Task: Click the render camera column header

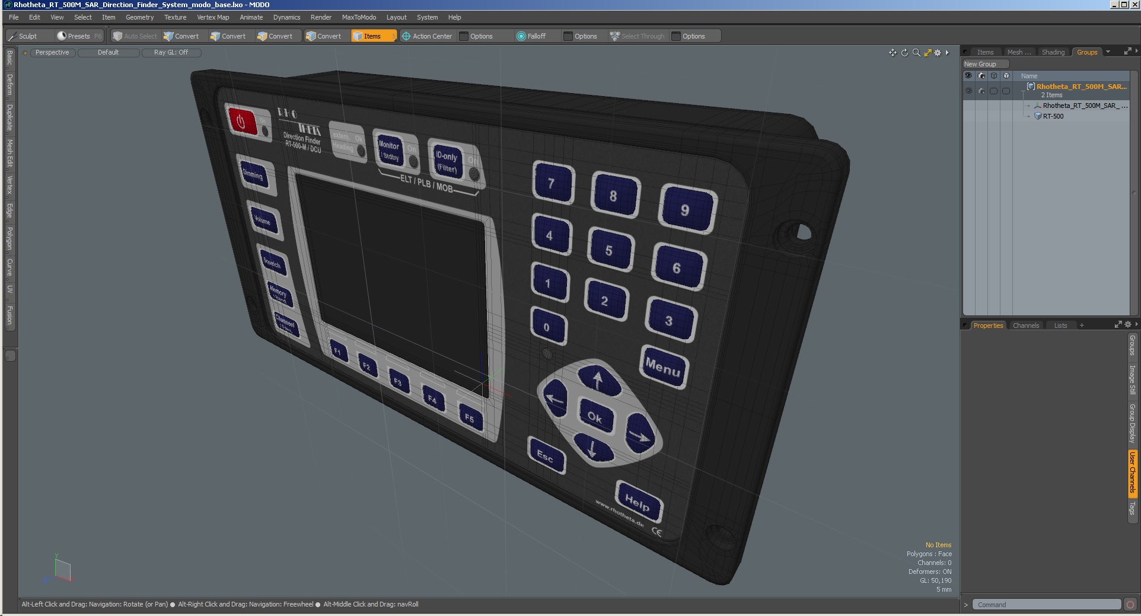Action: (x=981, y=76)
